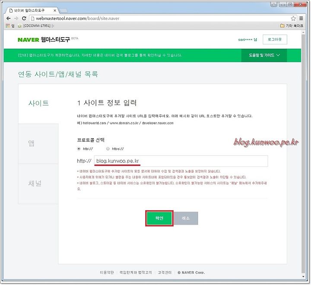Close the 네이버 웹마스터도구 tab
This screenshot has width=311, height=285.
(55, 10)
